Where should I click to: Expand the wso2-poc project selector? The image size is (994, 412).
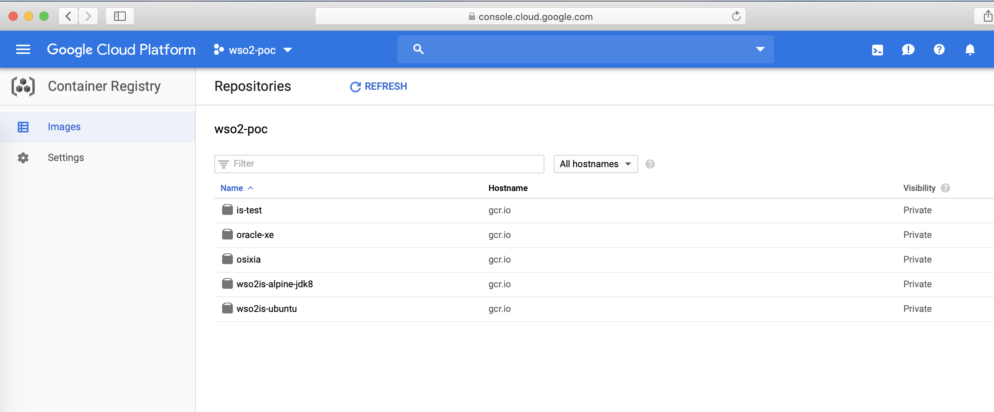[x=253, y=50]
